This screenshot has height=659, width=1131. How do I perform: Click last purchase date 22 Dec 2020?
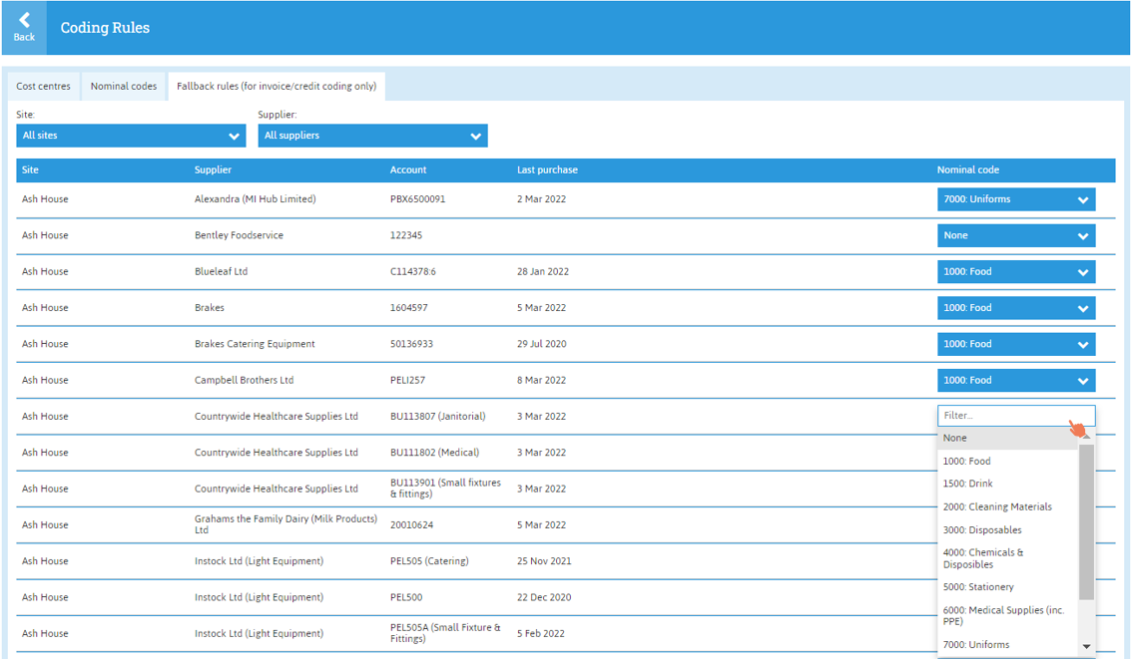(544, 597)
